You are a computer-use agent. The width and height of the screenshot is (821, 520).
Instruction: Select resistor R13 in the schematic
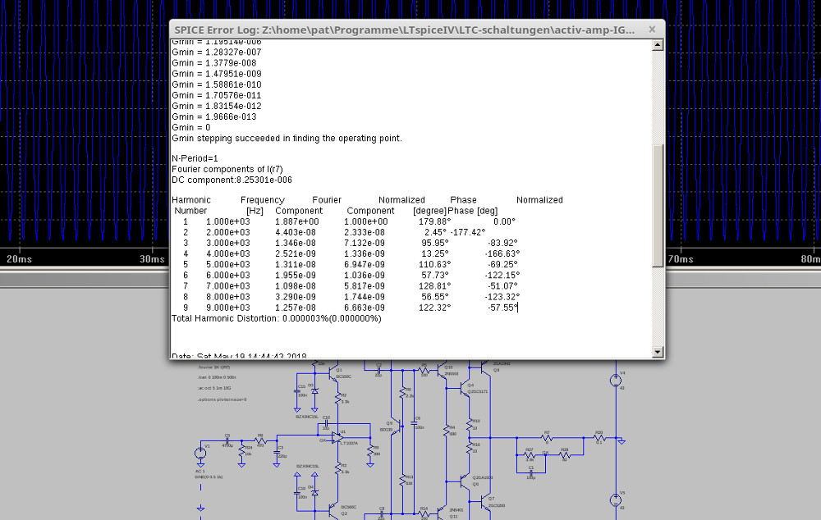(x=402, y=481)
